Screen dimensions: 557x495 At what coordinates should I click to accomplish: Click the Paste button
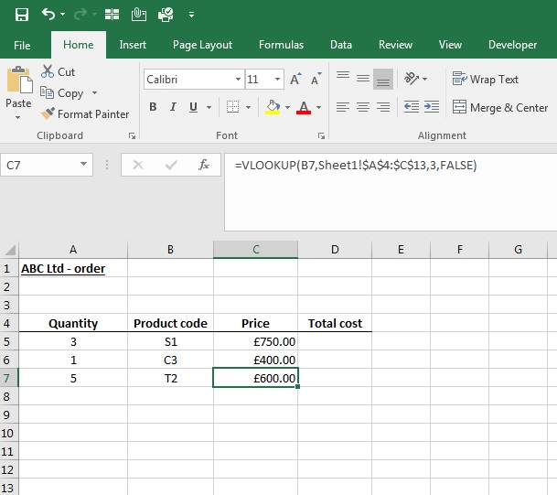pos(18,92)
